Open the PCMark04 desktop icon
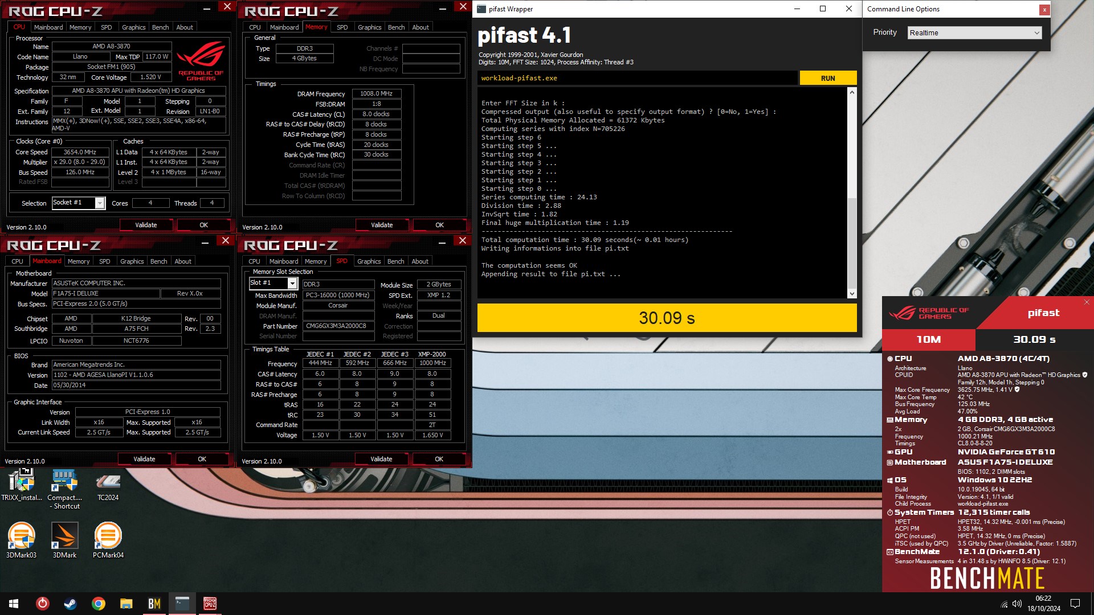Image resolution: width=1094 pixels, height=615 pixels. 108,540
